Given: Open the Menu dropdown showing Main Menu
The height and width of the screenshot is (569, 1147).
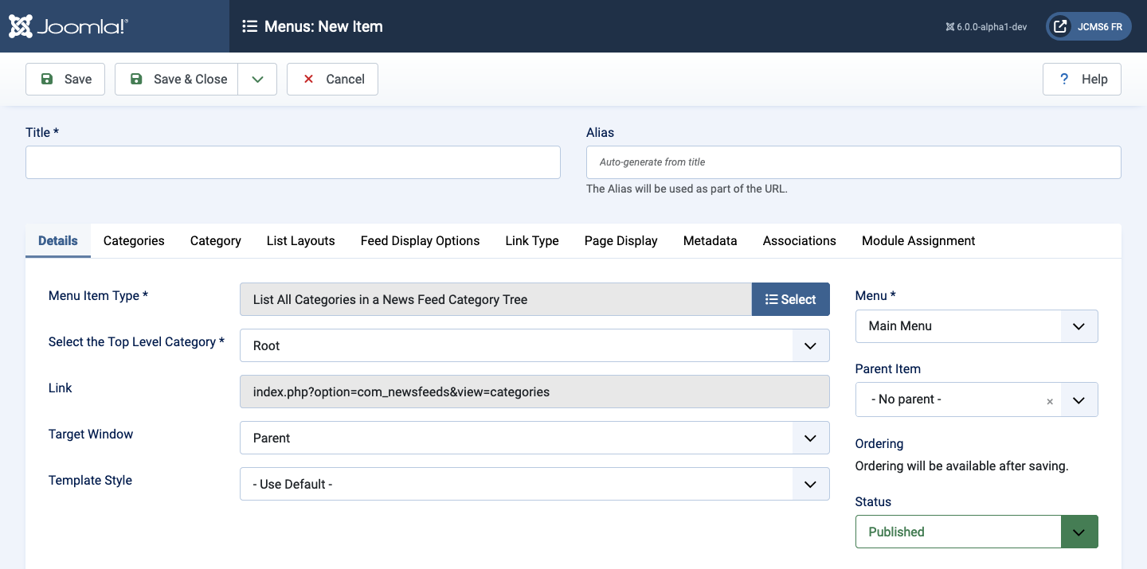Looking at the screenshot, I should coord(977,326).
